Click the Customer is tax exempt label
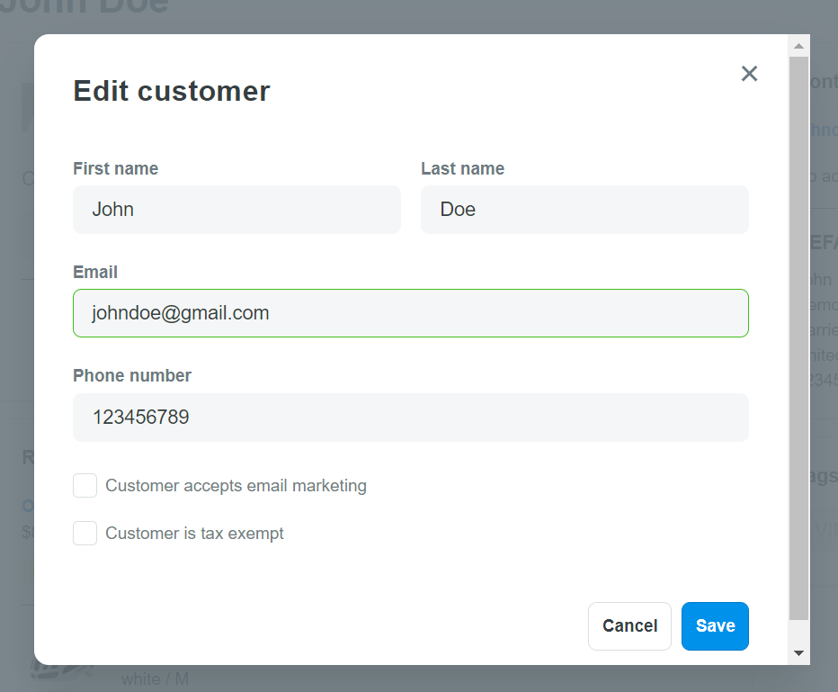Screen dimensions: 838x692 pos(194,533)
